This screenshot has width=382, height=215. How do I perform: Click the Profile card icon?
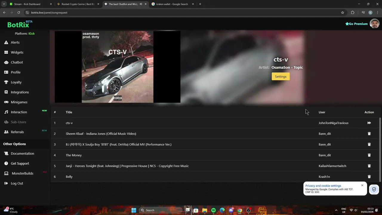tap(6, 72)
